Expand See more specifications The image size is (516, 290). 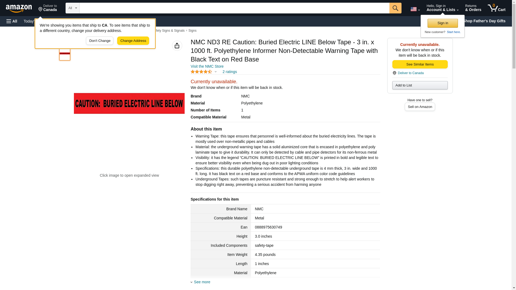tap(202, 282)
